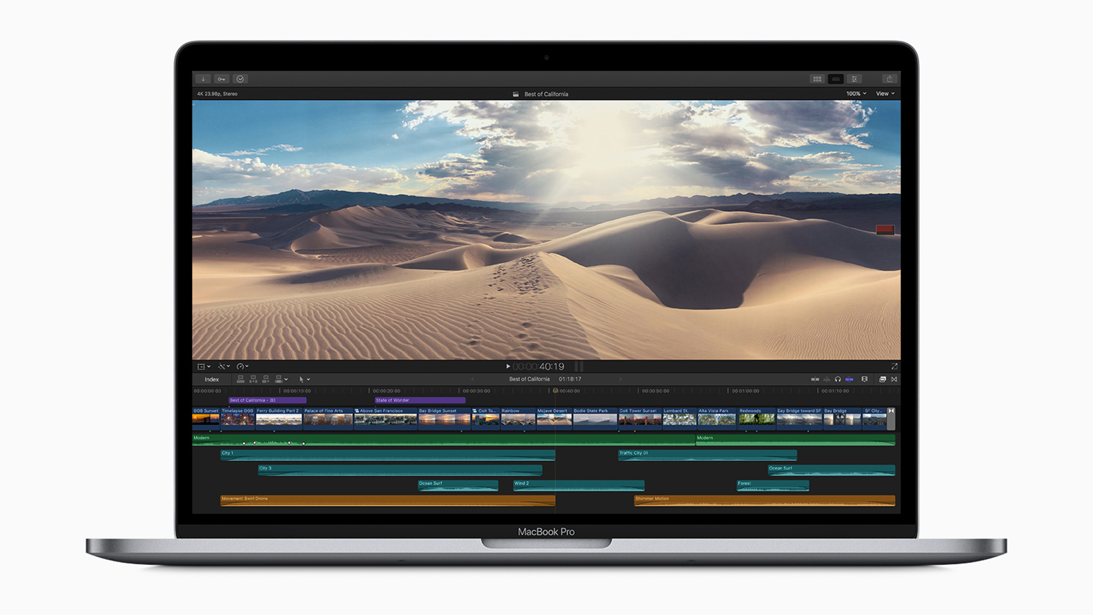Click the Background Tasks checkmark icon
The image size is (1093, 615).
coord(240,79)
